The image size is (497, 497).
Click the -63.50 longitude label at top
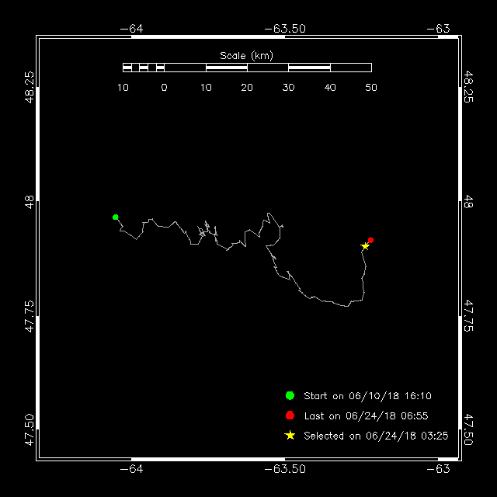pyautogui.click(x=285, y=29)
